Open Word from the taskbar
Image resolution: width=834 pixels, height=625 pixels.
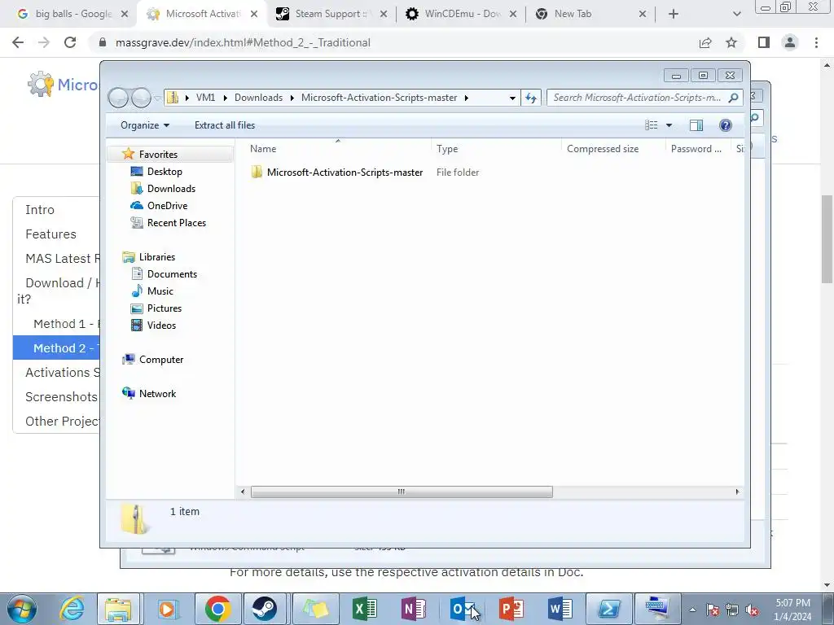coord(560,609)
